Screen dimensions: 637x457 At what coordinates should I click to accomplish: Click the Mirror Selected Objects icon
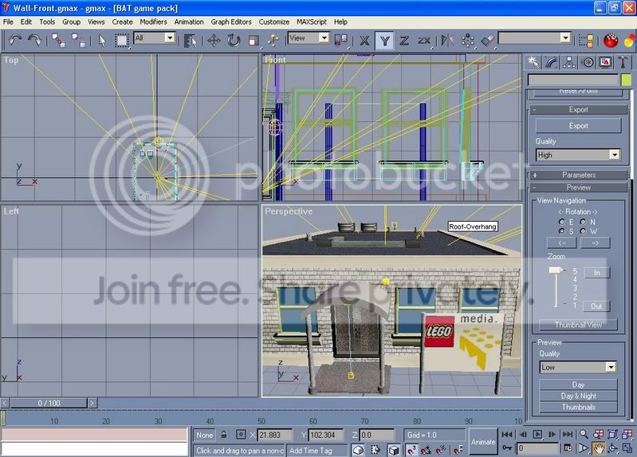(x=447, y=40)
